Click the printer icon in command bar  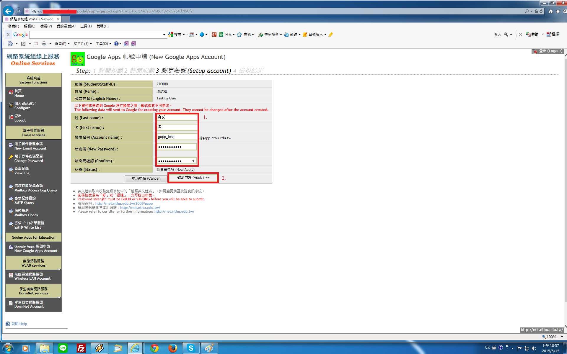pos(44,44)
